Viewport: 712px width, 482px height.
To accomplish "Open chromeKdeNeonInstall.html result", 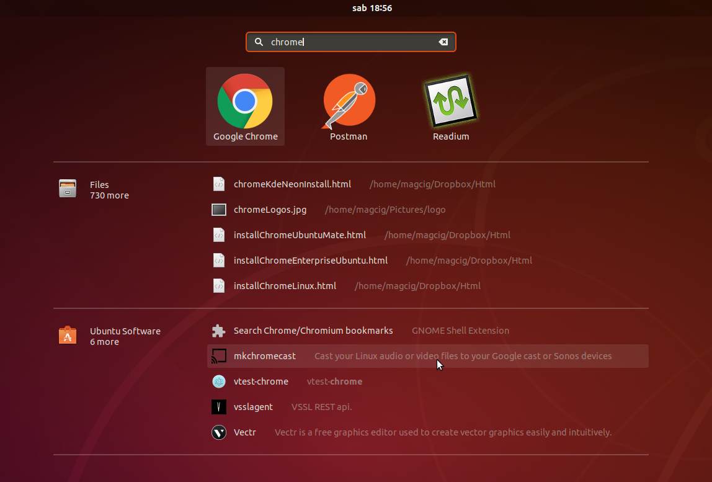I will (428, 184).
